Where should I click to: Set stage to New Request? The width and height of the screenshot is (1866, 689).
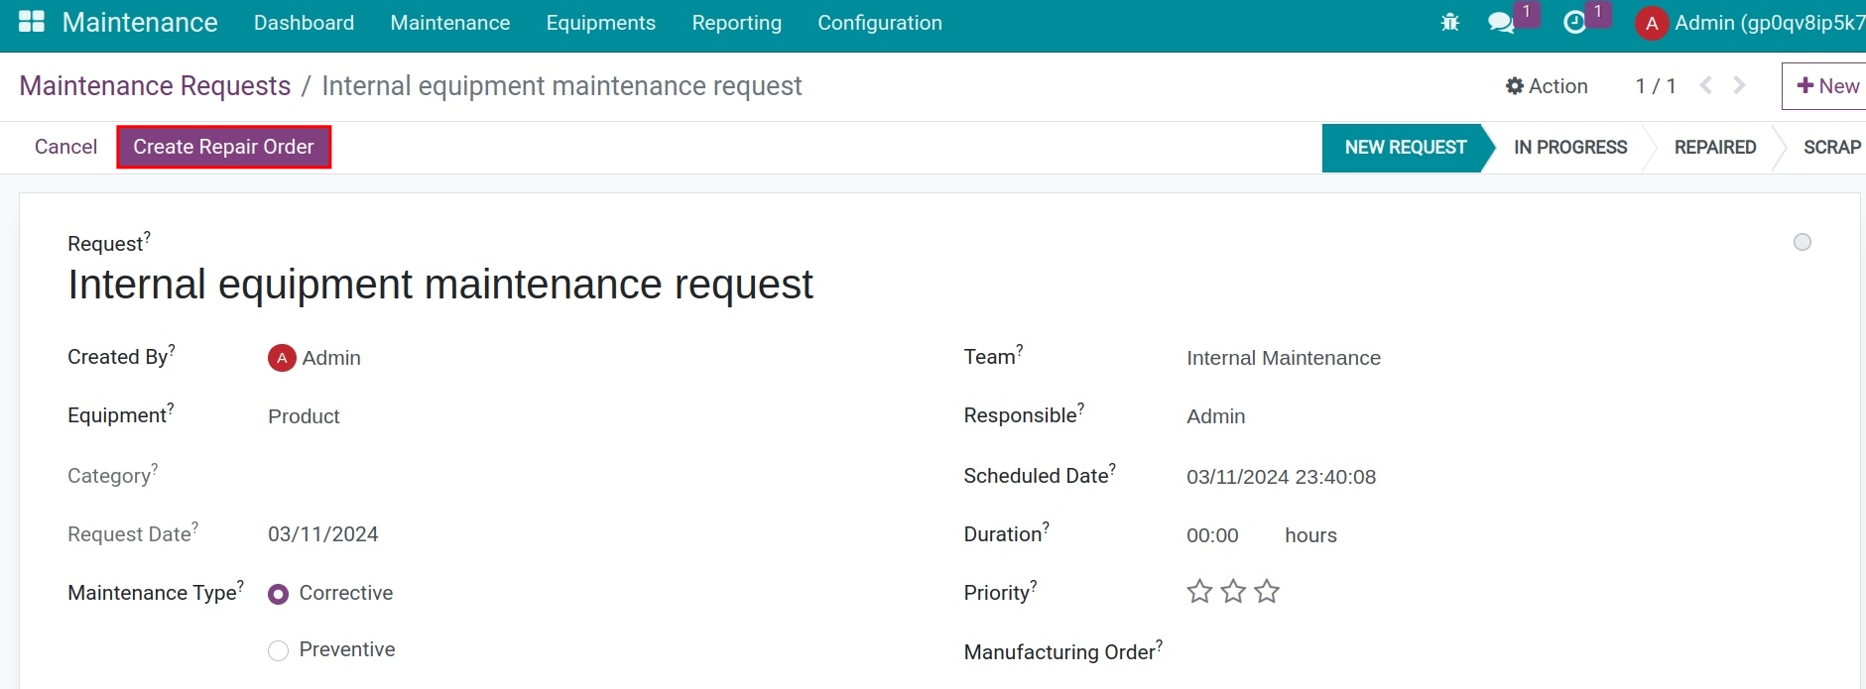click(1405, 148)
